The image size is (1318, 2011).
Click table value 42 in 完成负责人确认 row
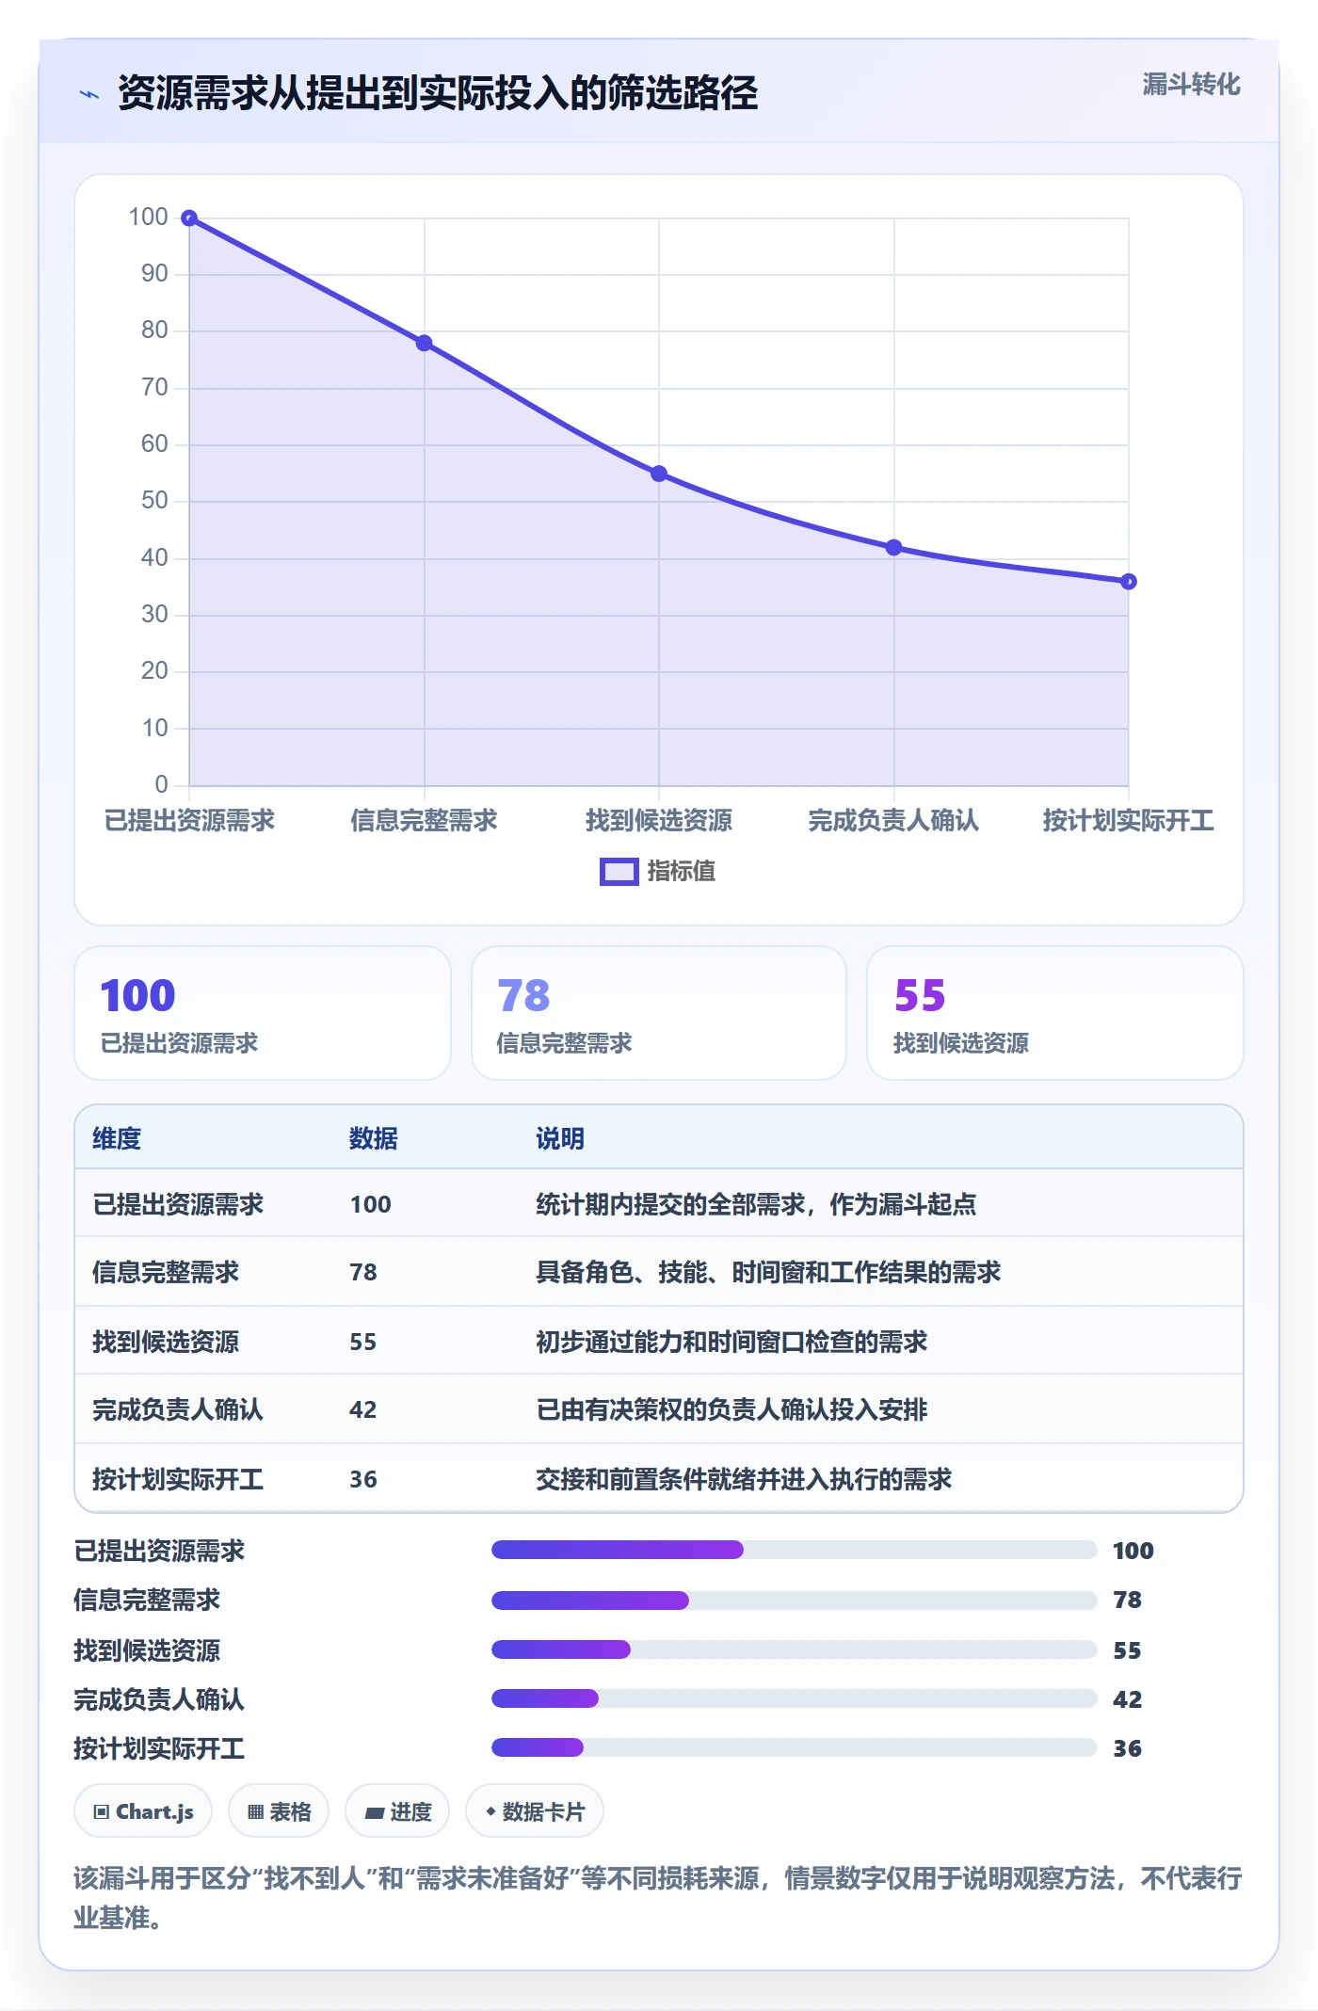[x=363, y=1409]
